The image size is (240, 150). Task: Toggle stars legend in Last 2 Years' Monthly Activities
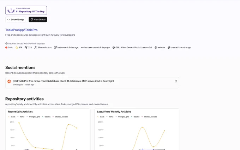click(101, 116)
